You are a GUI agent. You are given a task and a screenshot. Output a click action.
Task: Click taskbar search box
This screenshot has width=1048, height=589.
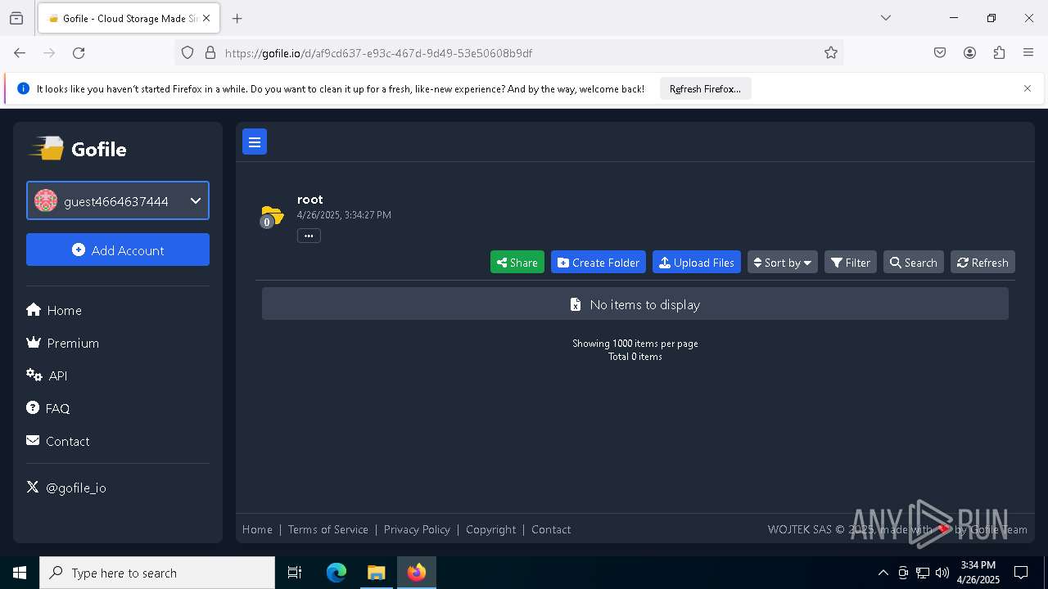(x=157, y=573)
